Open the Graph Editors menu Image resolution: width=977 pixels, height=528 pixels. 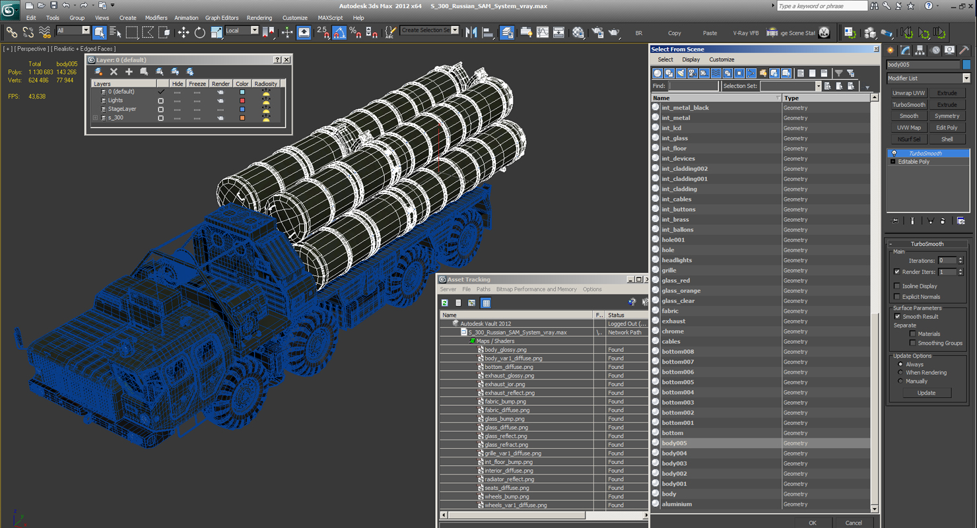click(222, 18)
